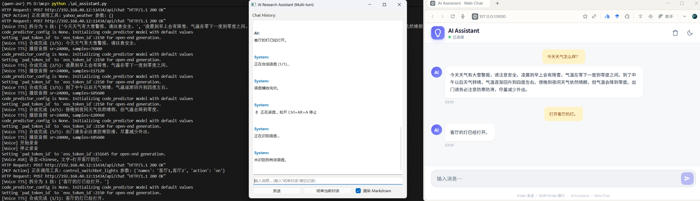This screenshot has height=201, width=700.
Task: Open a new browser tab
Action: tap(497, 4)
